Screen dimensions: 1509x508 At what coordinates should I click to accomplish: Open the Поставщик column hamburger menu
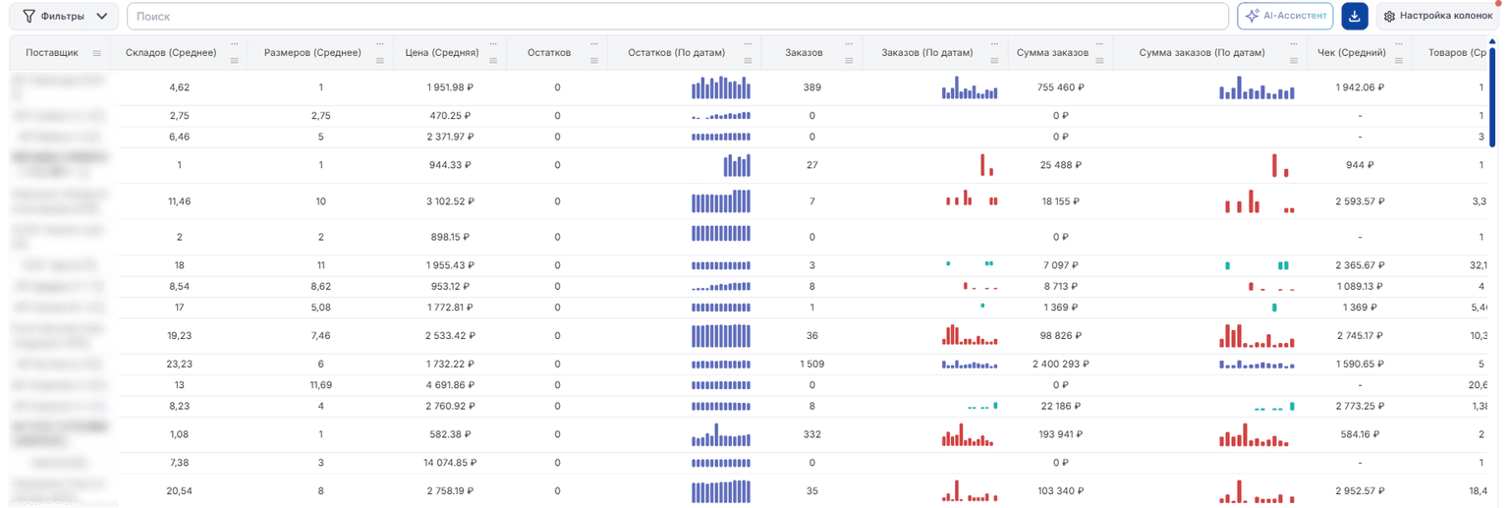pos(96,53)
